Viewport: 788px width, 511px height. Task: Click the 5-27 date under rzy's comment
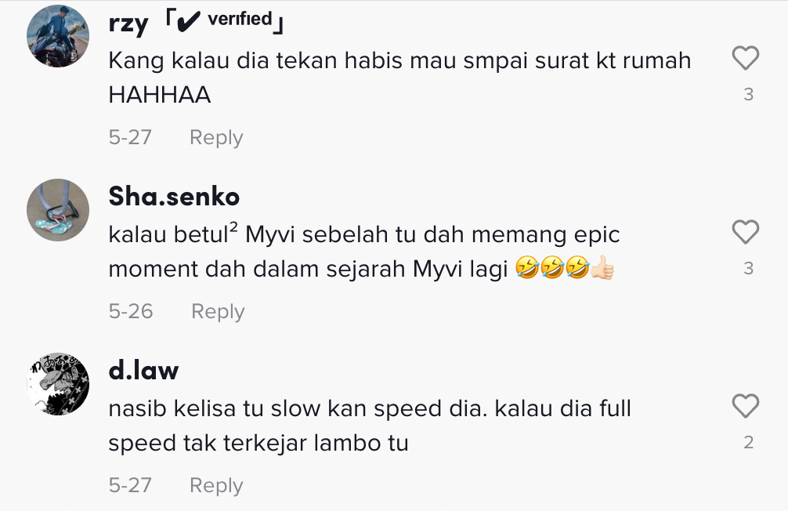[x=130, y=137]
